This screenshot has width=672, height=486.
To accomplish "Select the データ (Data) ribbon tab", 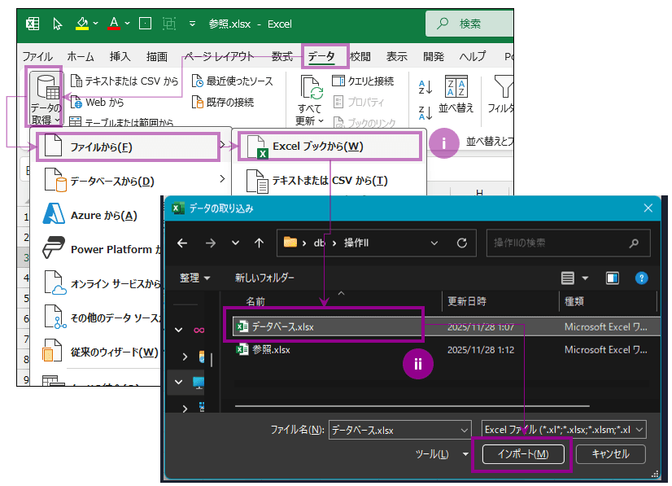I will [325, 56].
